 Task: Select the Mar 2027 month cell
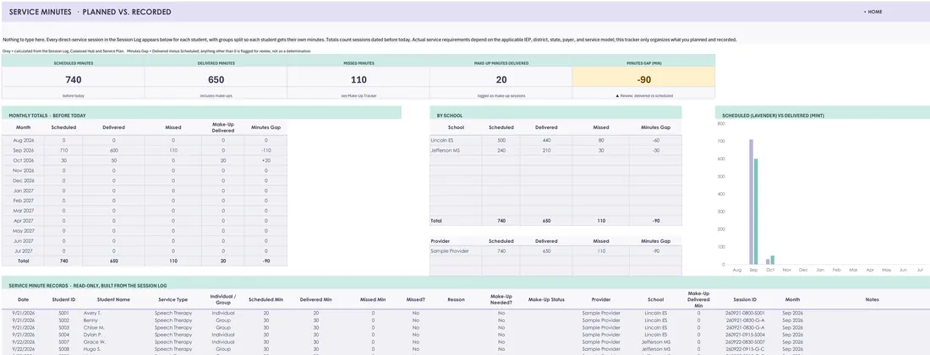point(23,211)
